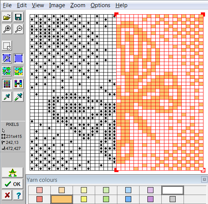208x204 pixels.
Task: Click the PIXELS units label
Action: [12, 124]
